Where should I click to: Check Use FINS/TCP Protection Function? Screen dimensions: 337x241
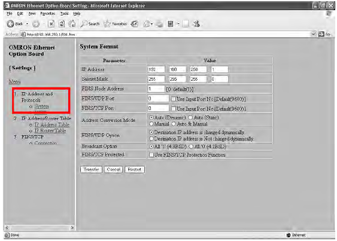coord(151,155)
